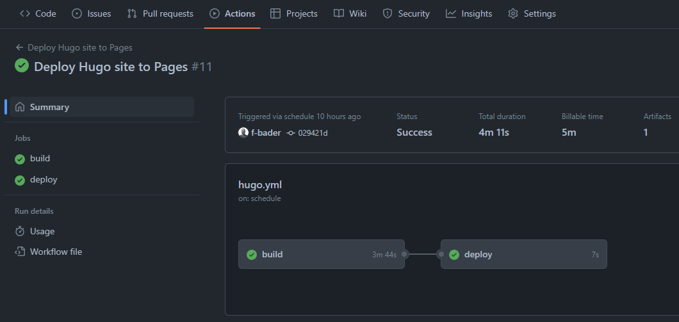Go to the Pull requests tab
This screenshot has height=322, width=679.
pyautogui.click(x=160, y=14)
